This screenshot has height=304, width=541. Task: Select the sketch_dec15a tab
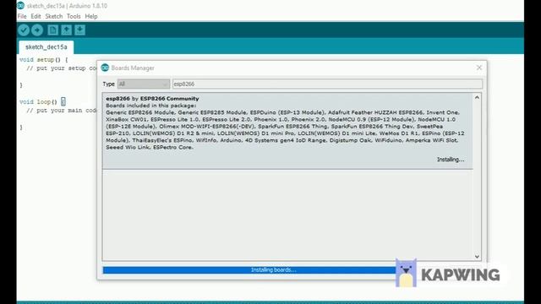(46, 47)
